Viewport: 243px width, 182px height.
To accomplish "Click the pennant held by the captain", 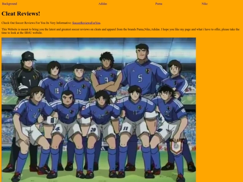I will (176, 146).
